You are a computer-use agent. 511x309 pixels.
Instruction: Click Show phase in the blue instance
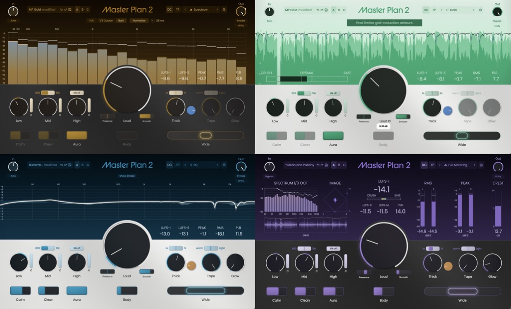[x=127, y=176]
